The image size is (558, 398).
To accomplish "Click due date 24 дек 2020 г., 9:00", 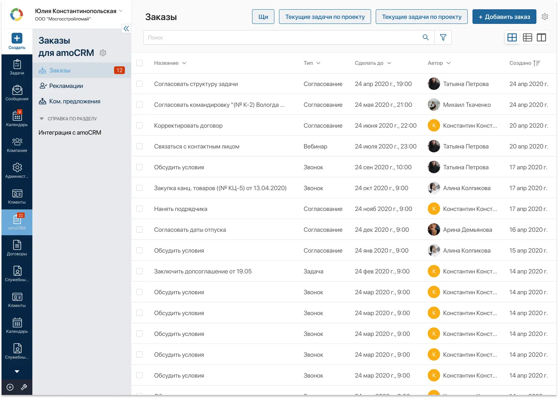I will 382,229.
